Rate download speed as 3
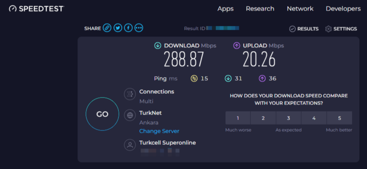 coord(288,118)
